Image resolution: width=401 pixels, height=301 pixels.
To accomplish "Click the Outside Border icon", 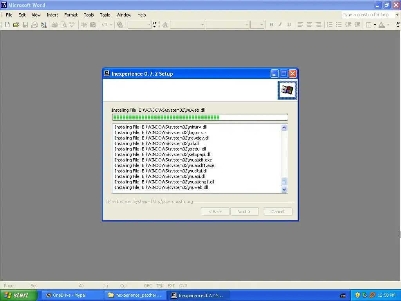I will click(x=368, y=25).
